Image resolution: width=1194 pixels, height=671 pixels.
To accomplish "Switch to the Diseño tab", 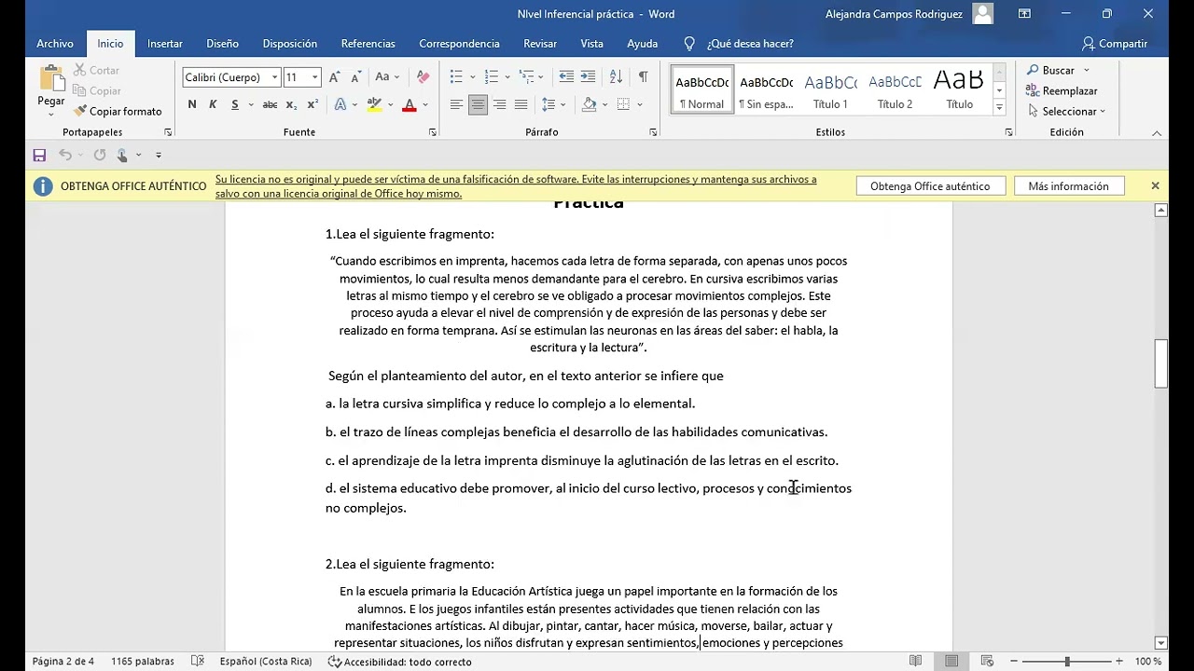I will 223,44.
